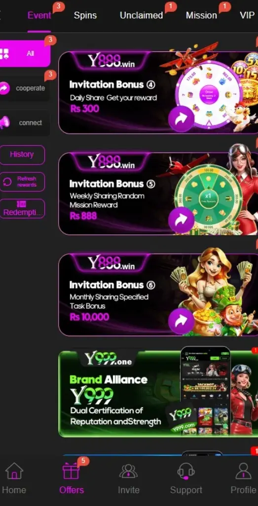Click share arrow on Invitation Bonus 4 banner
258x506 pixels.
[x=182, y=119]
